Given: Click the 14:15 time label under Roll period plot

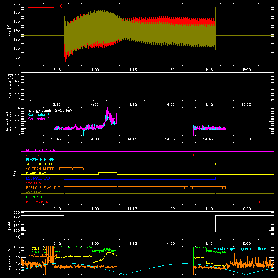Looking at the screenshot, I should click(132, 105).
